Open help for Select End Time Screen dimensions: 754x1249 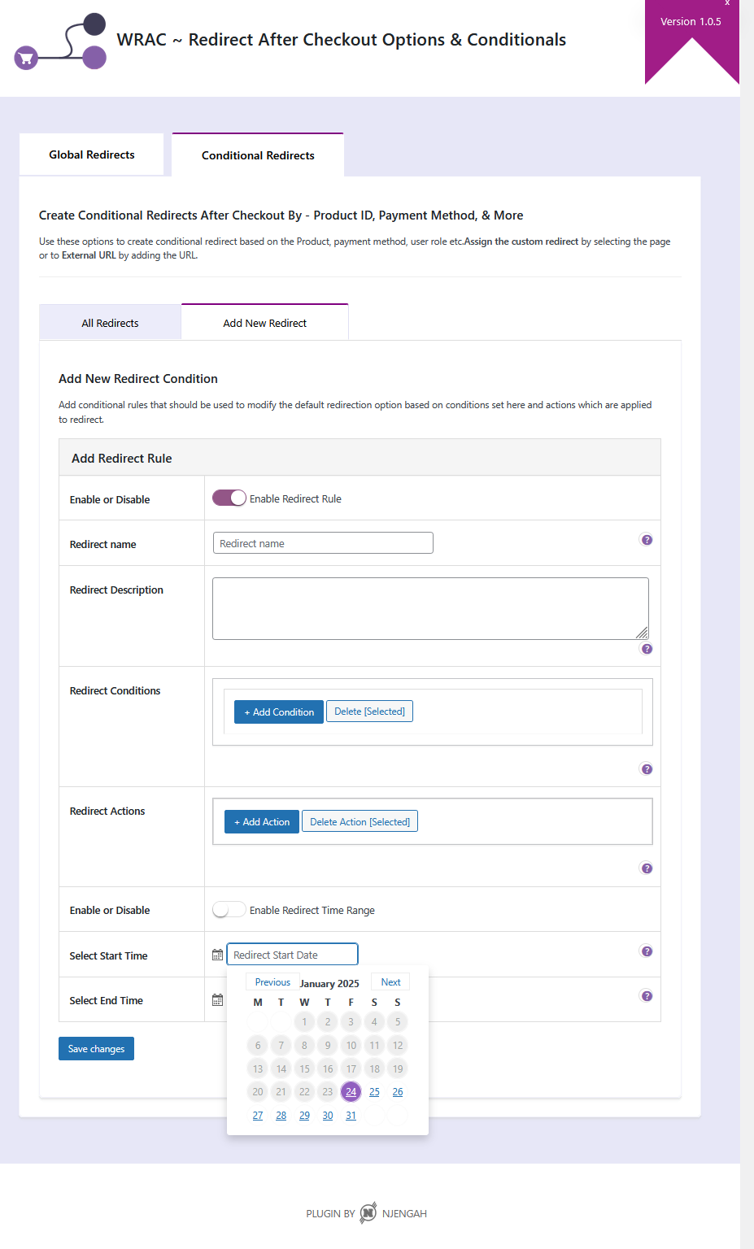click(646, 995)
